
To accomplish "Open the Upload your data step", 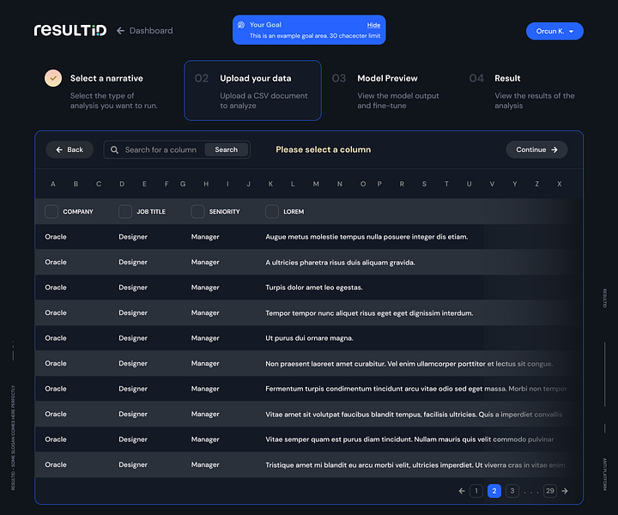I will (252, 91).
